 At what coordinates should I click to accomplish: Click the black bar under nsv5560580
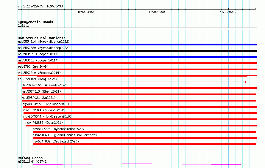(137, 51)
